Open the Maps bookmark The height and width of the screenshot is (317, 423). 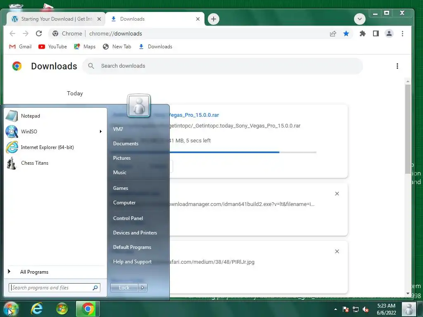(85, 47)
